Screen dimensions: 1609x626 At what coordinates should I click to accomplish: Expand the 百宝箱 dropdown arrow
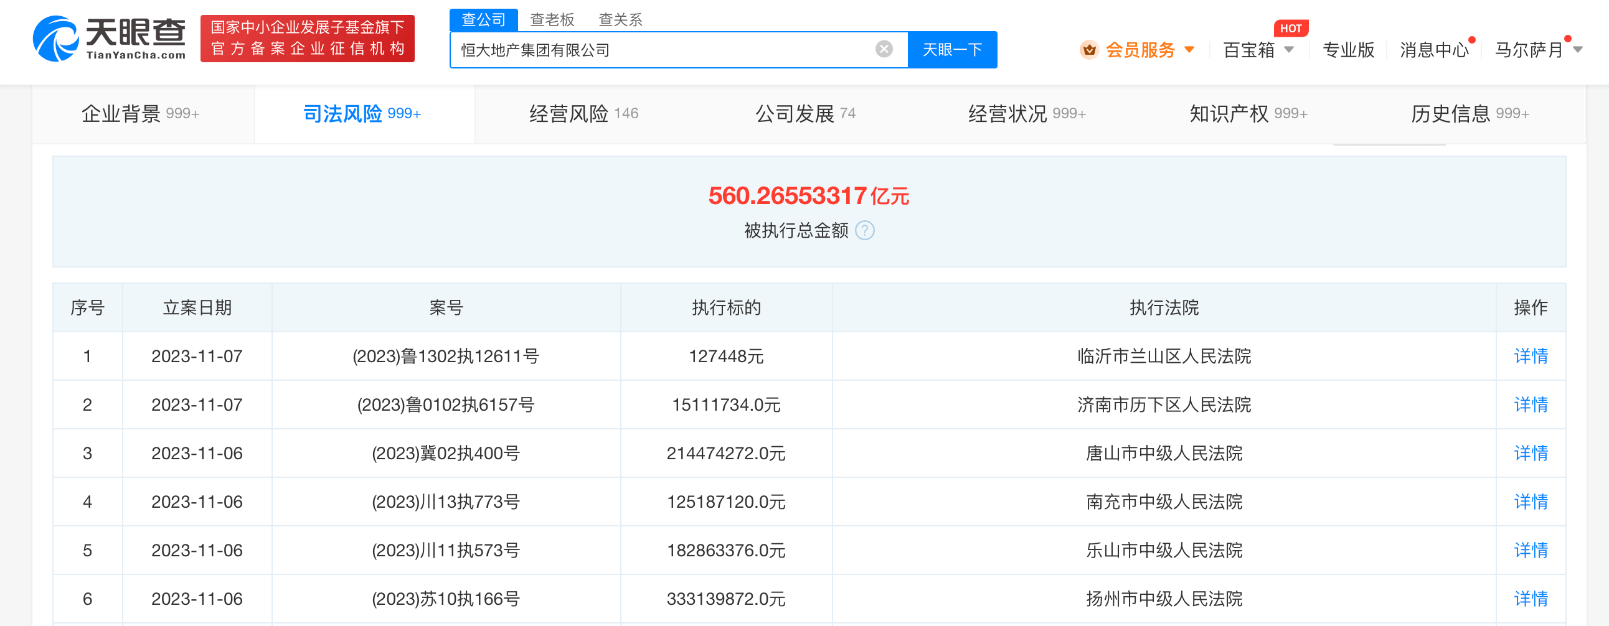coord(1288,50)
